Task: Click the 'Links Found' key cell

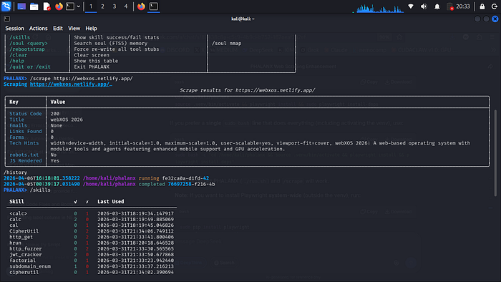Action: (x=26, y=131)
